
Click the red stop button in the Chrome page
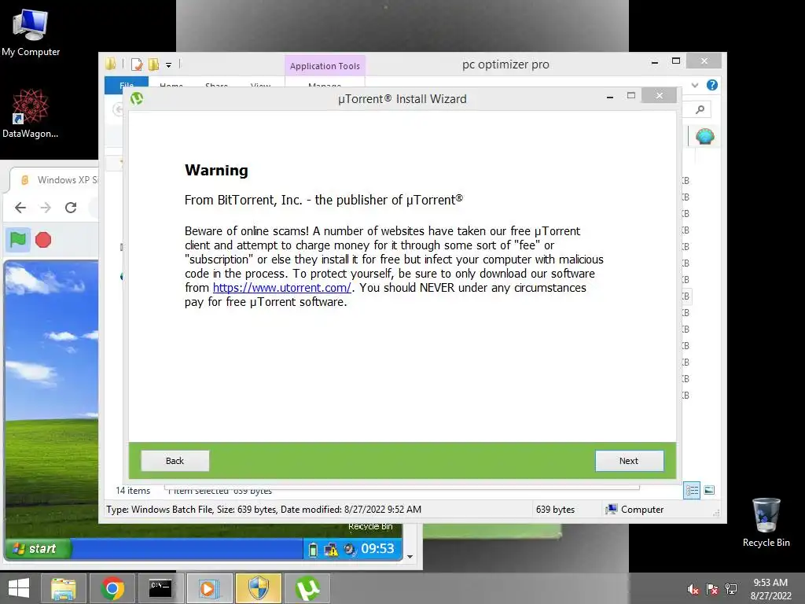point(43,240)
